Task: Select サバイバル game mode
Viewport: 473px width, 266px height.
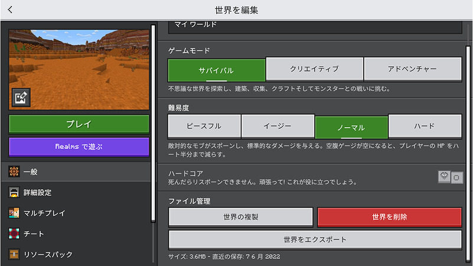Action: [x=216, y=70]
